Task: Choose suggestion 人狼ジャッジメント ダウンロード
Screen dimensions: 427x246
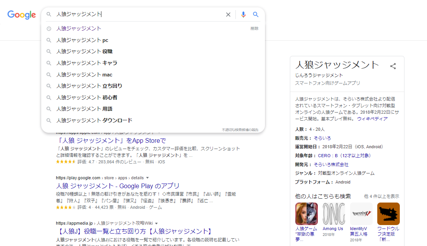Action: 153,120
